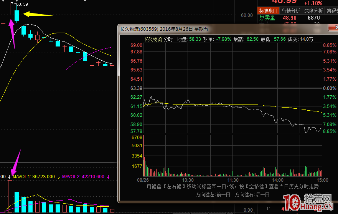Click the 总卖量 label in the quote panel
The height and width of the screenshot is (214, 338).
267,18
